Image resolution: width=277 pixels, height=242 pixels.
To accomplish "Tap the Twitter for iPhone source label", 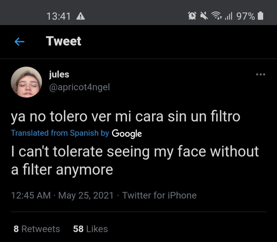I will tap(159, 195).
